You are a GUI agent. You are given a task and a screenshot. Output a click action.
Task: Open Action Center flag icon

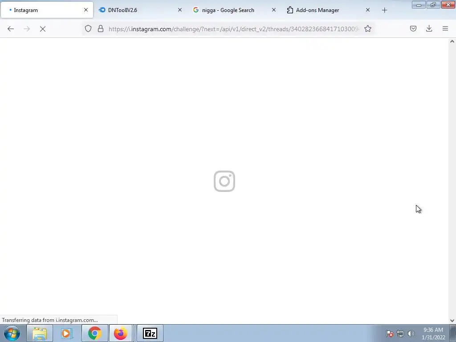[389, 334]
